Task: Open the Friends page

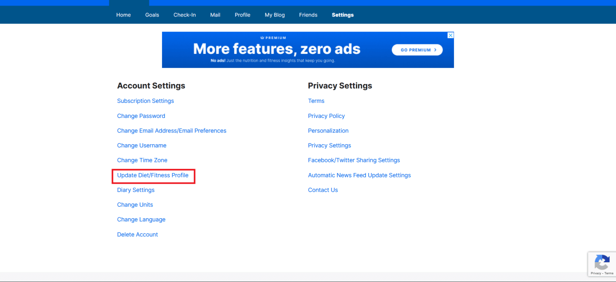Action: pyautogui.click(x=308, y=15)
